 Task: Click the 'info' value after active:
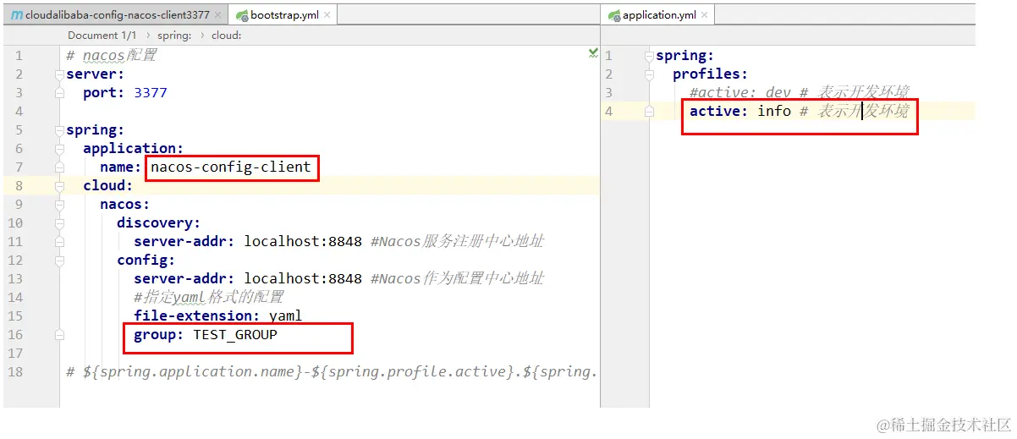(774, 112)
